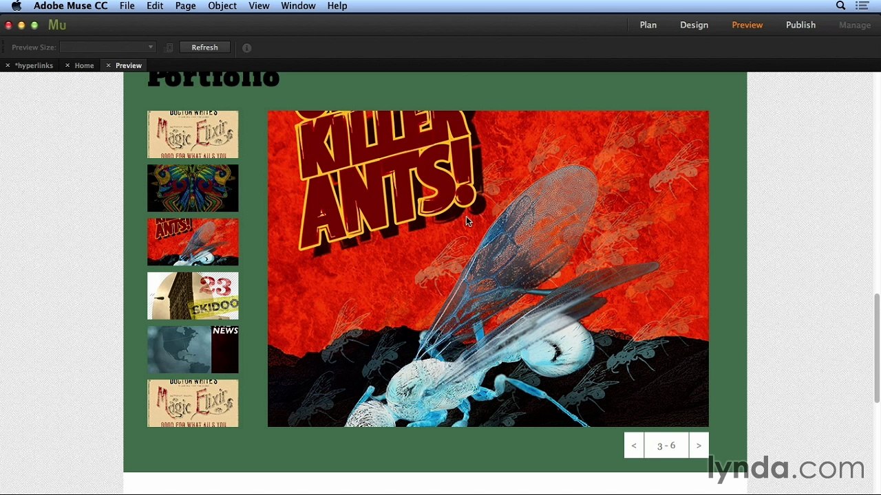Switch to the *hyperlinks document tab
This screenshot has width=881, height=495.
34,65
